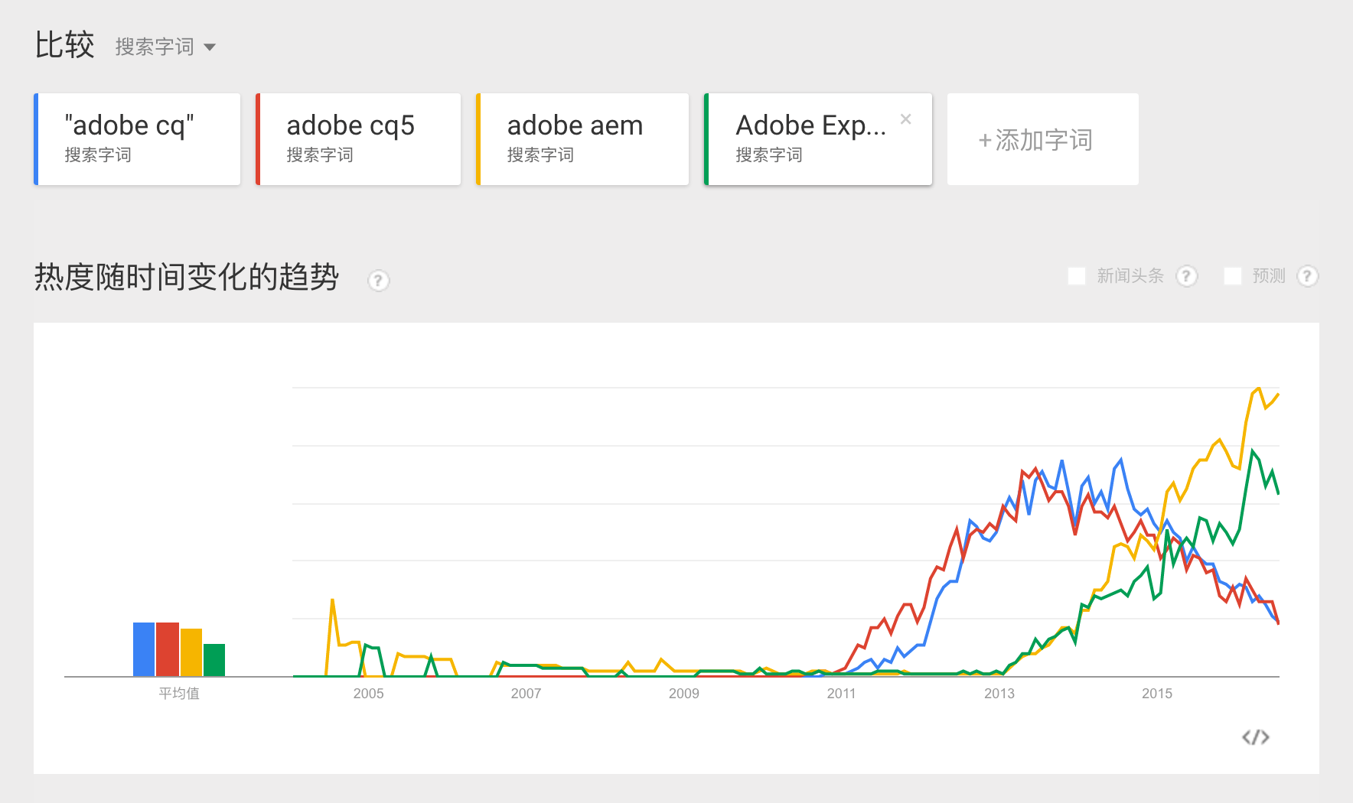Remove the Adobe Exp... search term
The width and height of the screenshot is (1353, 803).
tap(905, 119)
